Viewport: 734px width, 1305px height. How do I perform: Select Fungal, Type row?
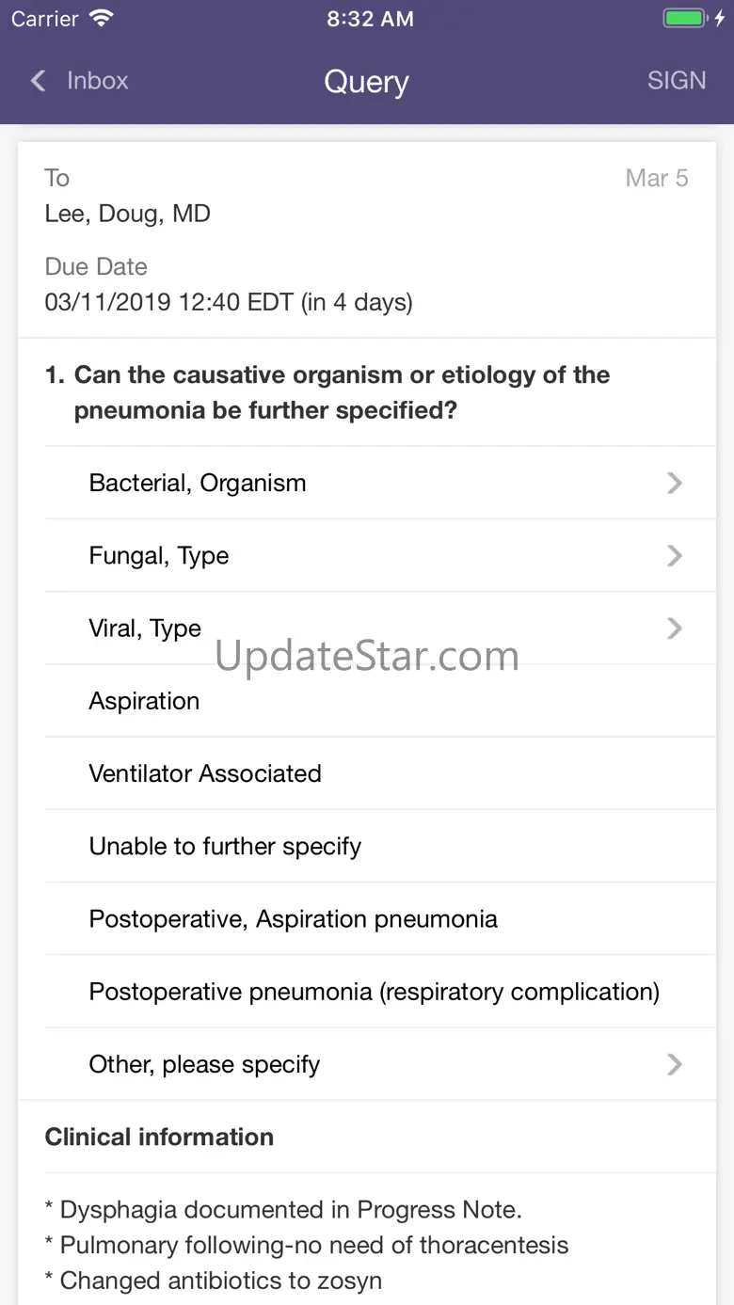coord(380,555)
